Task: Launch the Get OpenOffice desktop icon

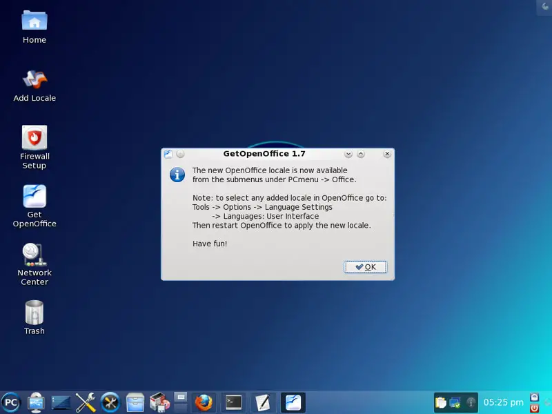Action: [x=34, y=206]
